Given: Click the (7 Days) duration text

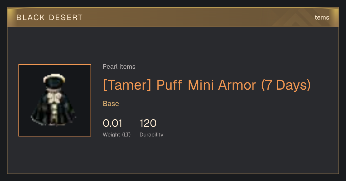Looking at the screenshot, I should coord(286,85).
